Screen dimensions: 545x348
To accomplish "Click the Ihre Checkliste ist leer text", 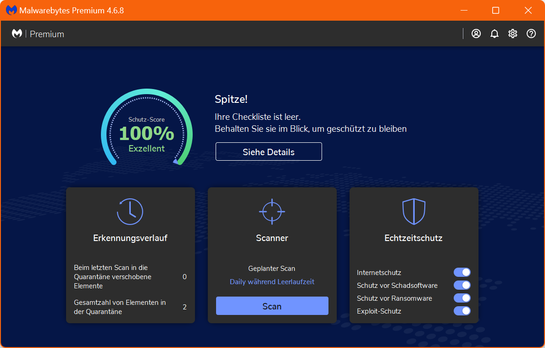I will pyautogui.click(x=257, y=117).
